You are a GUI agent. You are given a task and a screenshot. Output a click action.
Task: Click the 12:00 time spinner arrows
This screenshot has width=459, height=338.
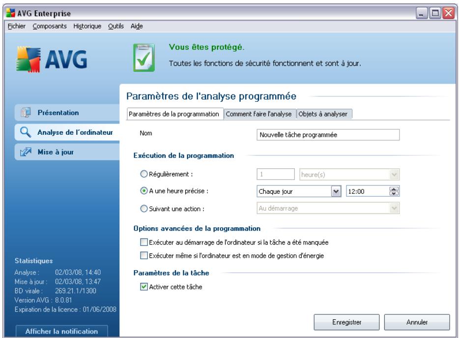[x=394, y=191]
